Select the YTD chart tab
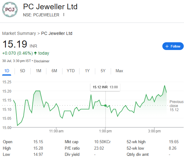184x158 pixels. tap(71, 71)
